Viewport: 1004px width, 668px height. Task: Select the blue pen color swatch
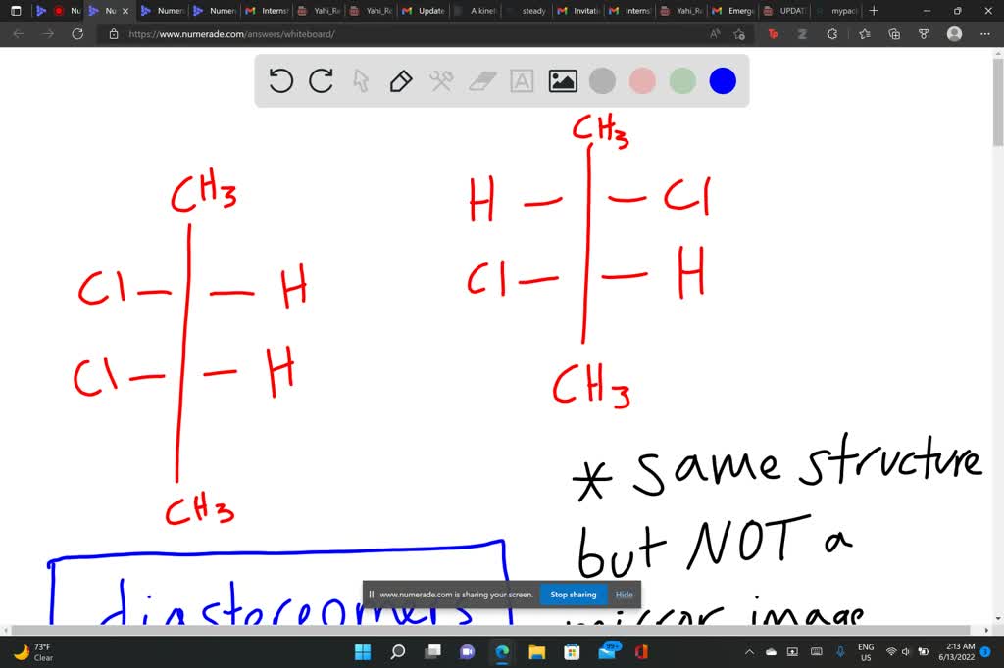(x=722, y=81)
